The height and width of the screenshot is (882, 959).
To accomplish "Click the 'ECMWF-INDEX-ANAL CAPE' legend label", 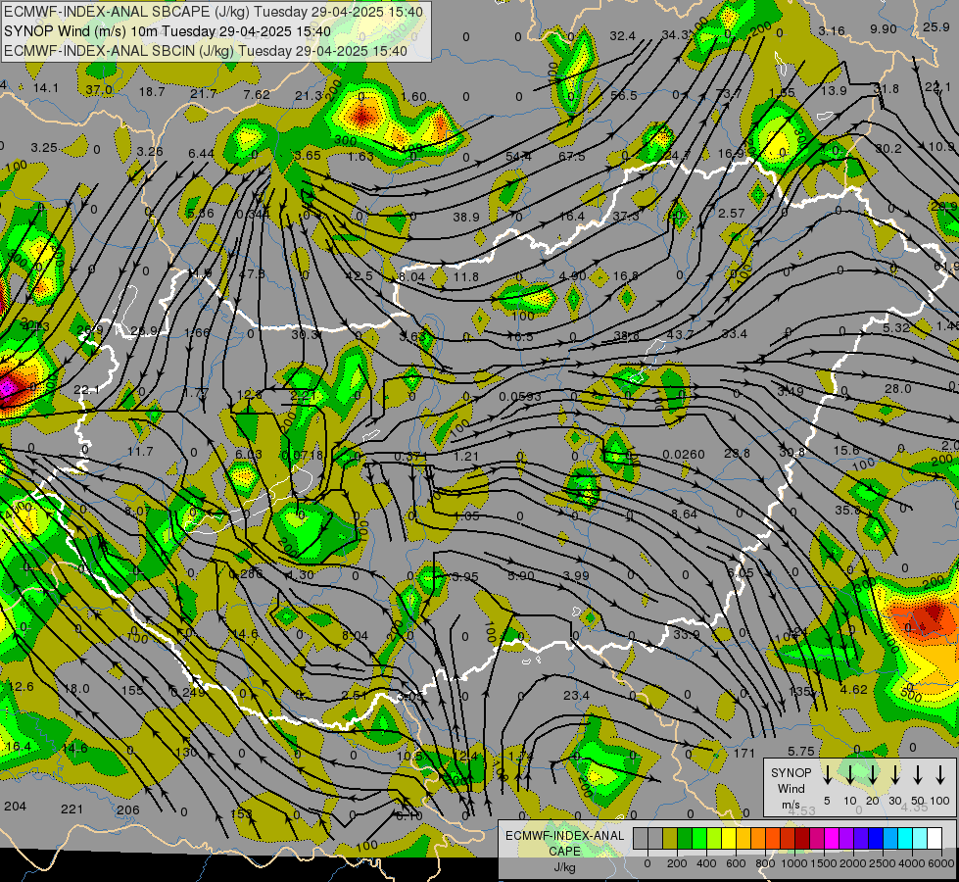I will (564, 843).
